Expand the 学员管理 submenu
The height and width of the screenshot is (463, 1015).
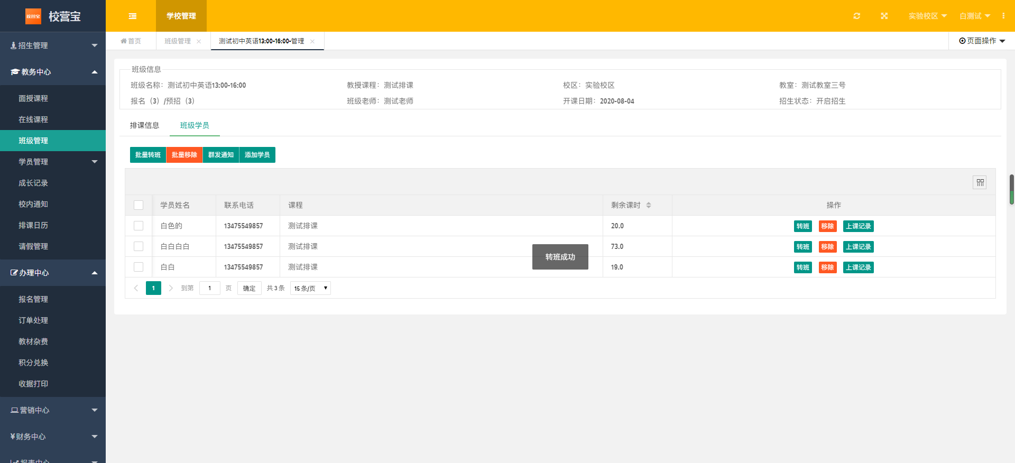[53, 162]
